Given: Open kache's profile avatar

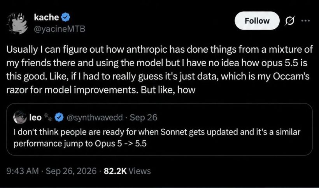Looking at the screenshot, I should tap(17, 23).
